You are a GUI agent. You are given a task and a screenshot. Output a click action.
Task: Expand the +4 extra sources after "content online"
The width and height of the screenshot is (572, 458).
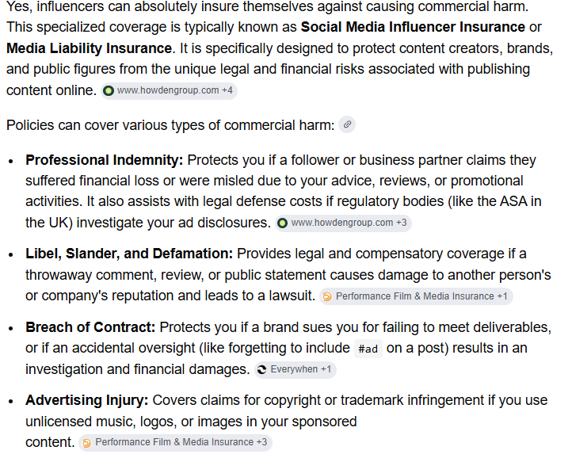(227, 90)
